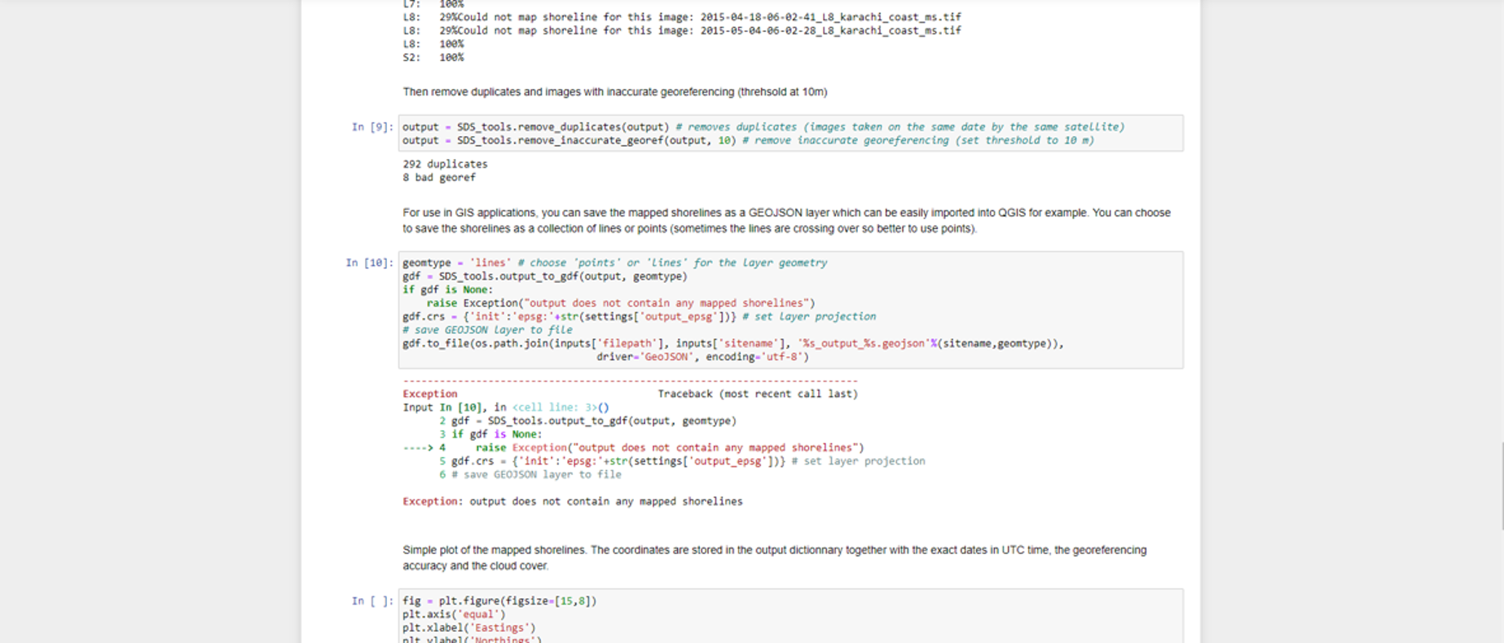Viewport: 1504px width, 643px height.
Task: Click the plt.figure code cell at bottom
Action: (x=790, y=616)
